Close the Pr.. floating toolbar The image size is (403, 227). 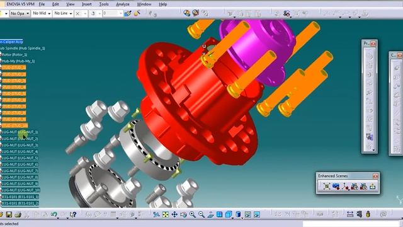(373, 44)
